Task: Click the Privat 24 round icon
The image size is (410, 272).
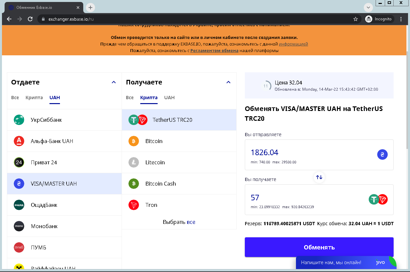Action: pyautogui.click(x=19, y=162)
